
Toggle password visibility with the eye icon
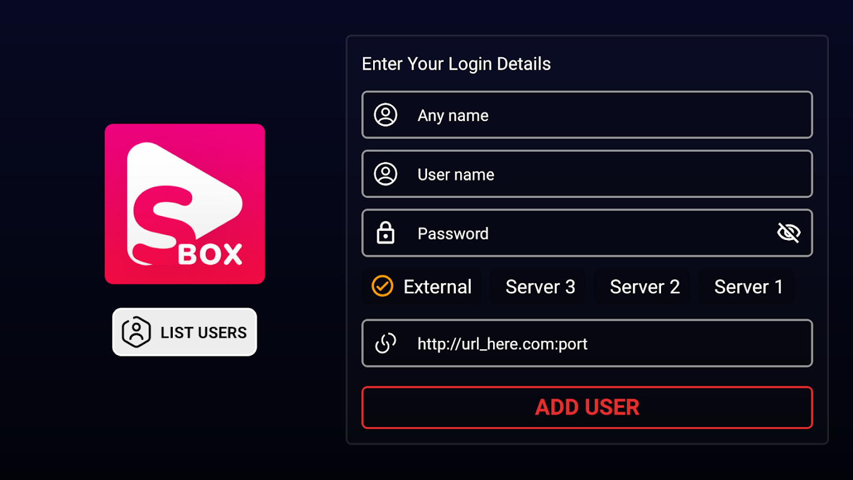(789, 233)
